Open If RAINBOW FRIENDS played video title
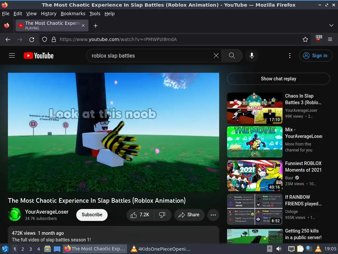The image size is (338, 254). pos(303,200)
